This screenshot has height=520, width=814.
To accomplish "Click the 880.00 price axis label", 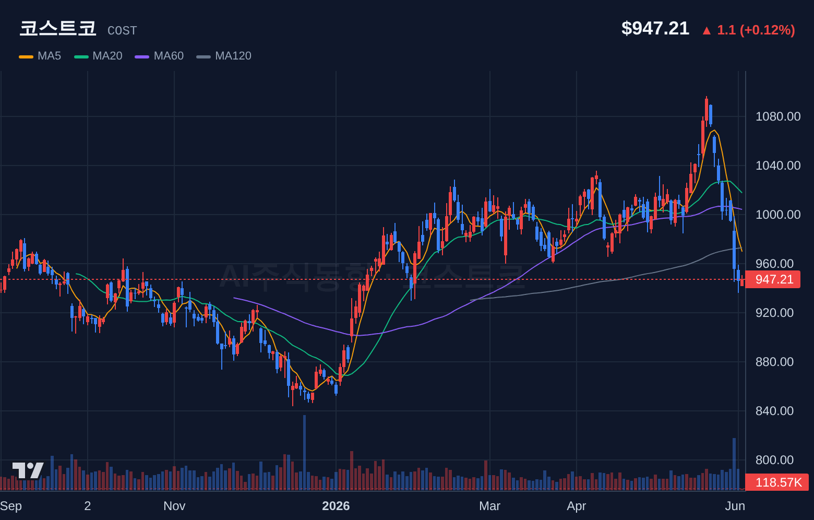I will (x=774, y=362).
